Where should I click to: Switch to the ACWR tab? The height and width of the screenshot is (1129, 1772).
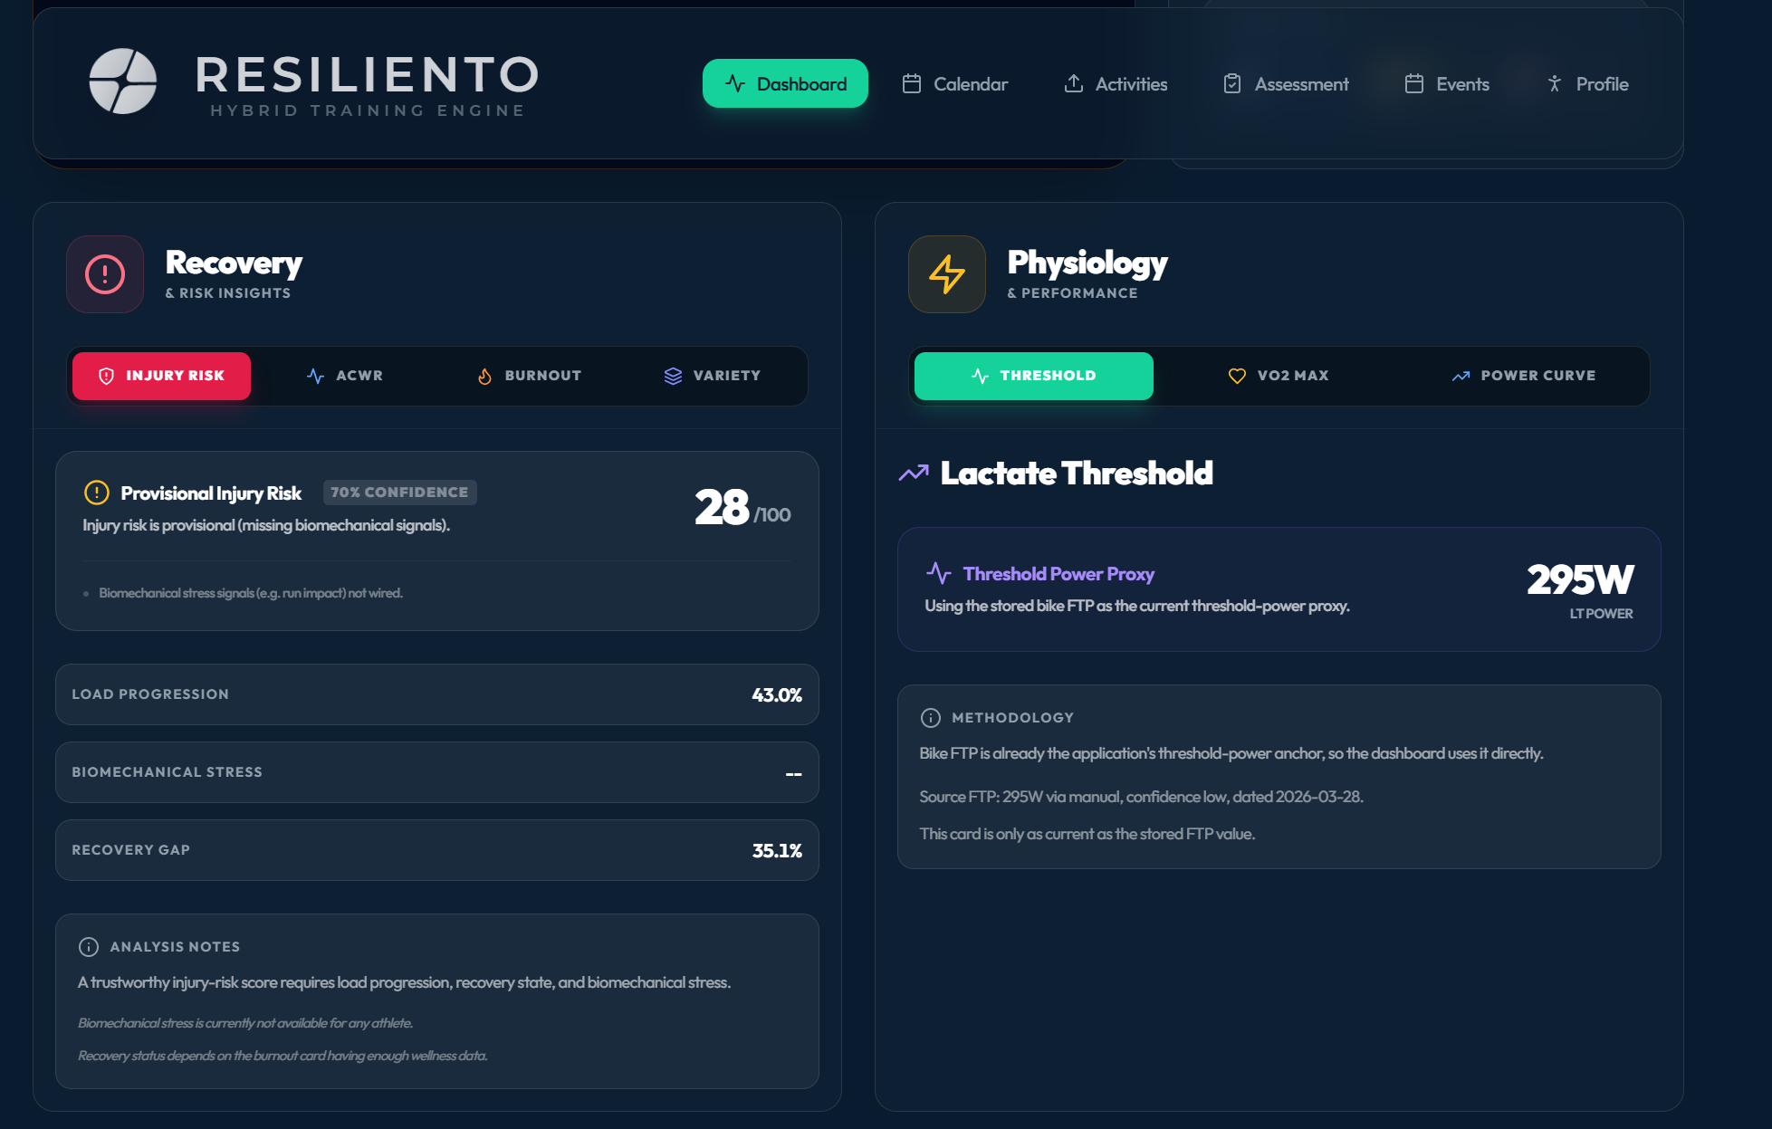click(x=345, y=376)
